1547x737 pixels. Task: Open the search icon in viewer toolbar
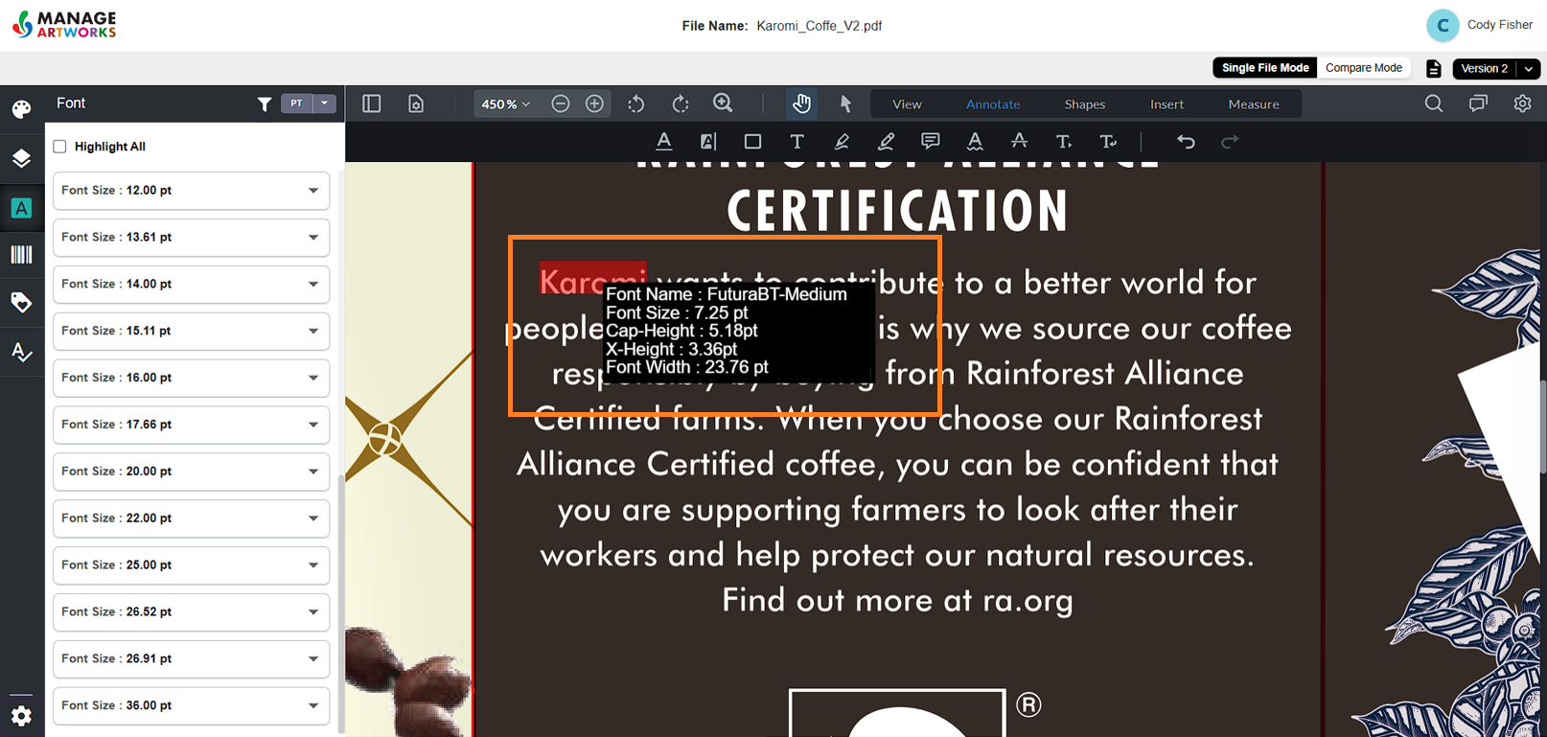click(1434, 104)
